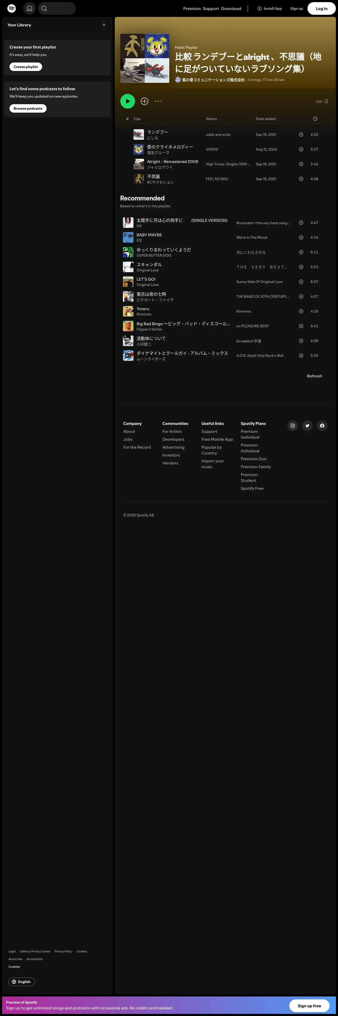The image size is (338, 1016).
Task: Add LET'S GO! to Liked Songs
Action: tap(301, 282)
